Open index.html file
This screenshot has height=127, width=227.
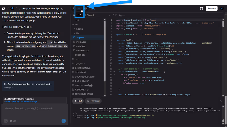[x=81, y=72]
